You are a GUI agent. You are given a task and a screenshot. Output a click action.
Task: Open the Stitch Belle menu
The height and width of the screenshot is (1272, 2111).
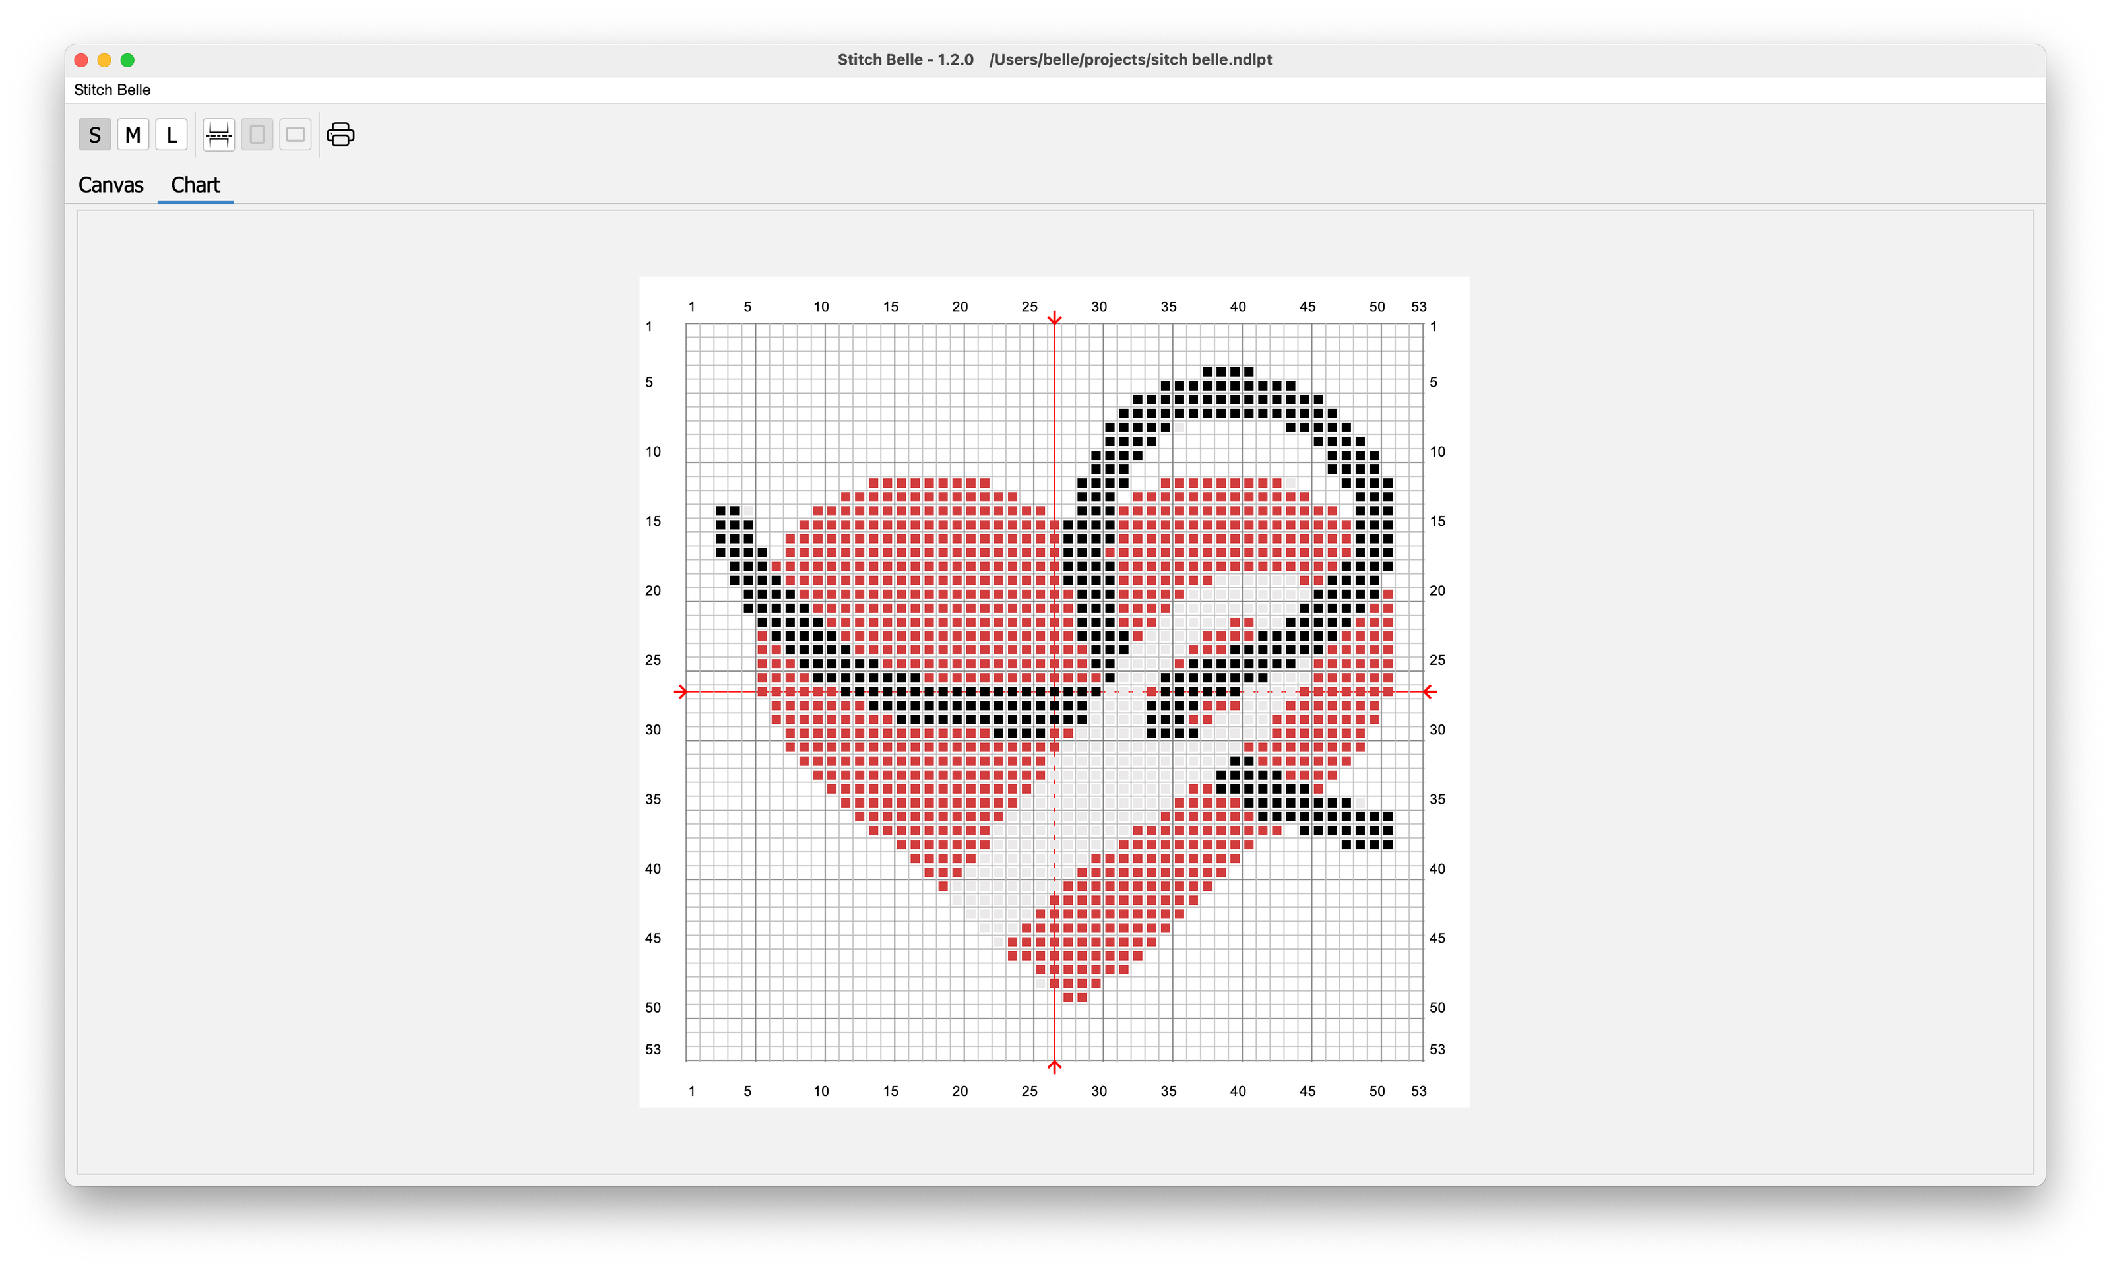click(112, 90)
